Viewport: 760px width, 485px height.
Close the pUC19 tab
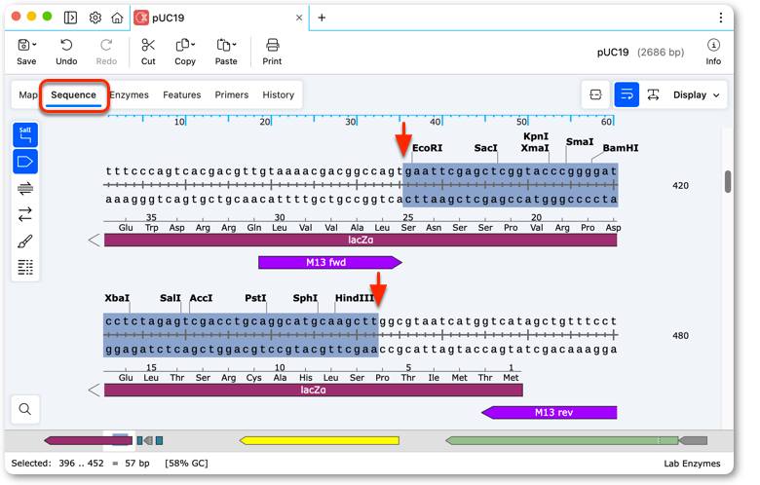tap(299, 18)
